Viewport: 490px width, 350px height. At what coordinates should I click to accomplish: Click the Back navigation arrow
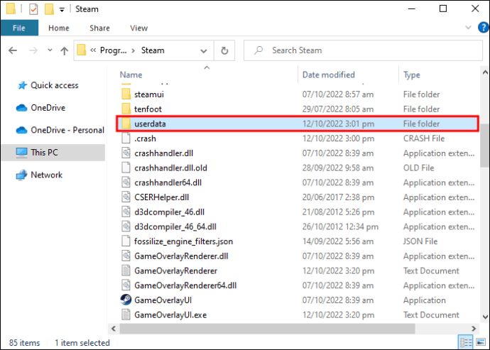coord(13,50)
